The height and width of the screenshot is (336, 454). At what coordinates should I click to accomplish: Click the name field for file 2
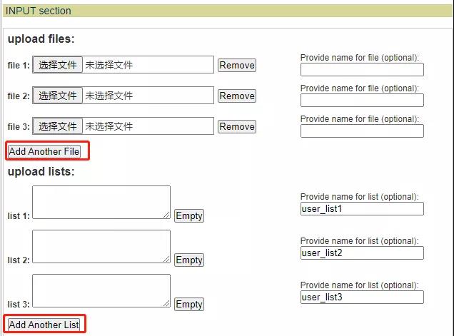pos(362,101)
